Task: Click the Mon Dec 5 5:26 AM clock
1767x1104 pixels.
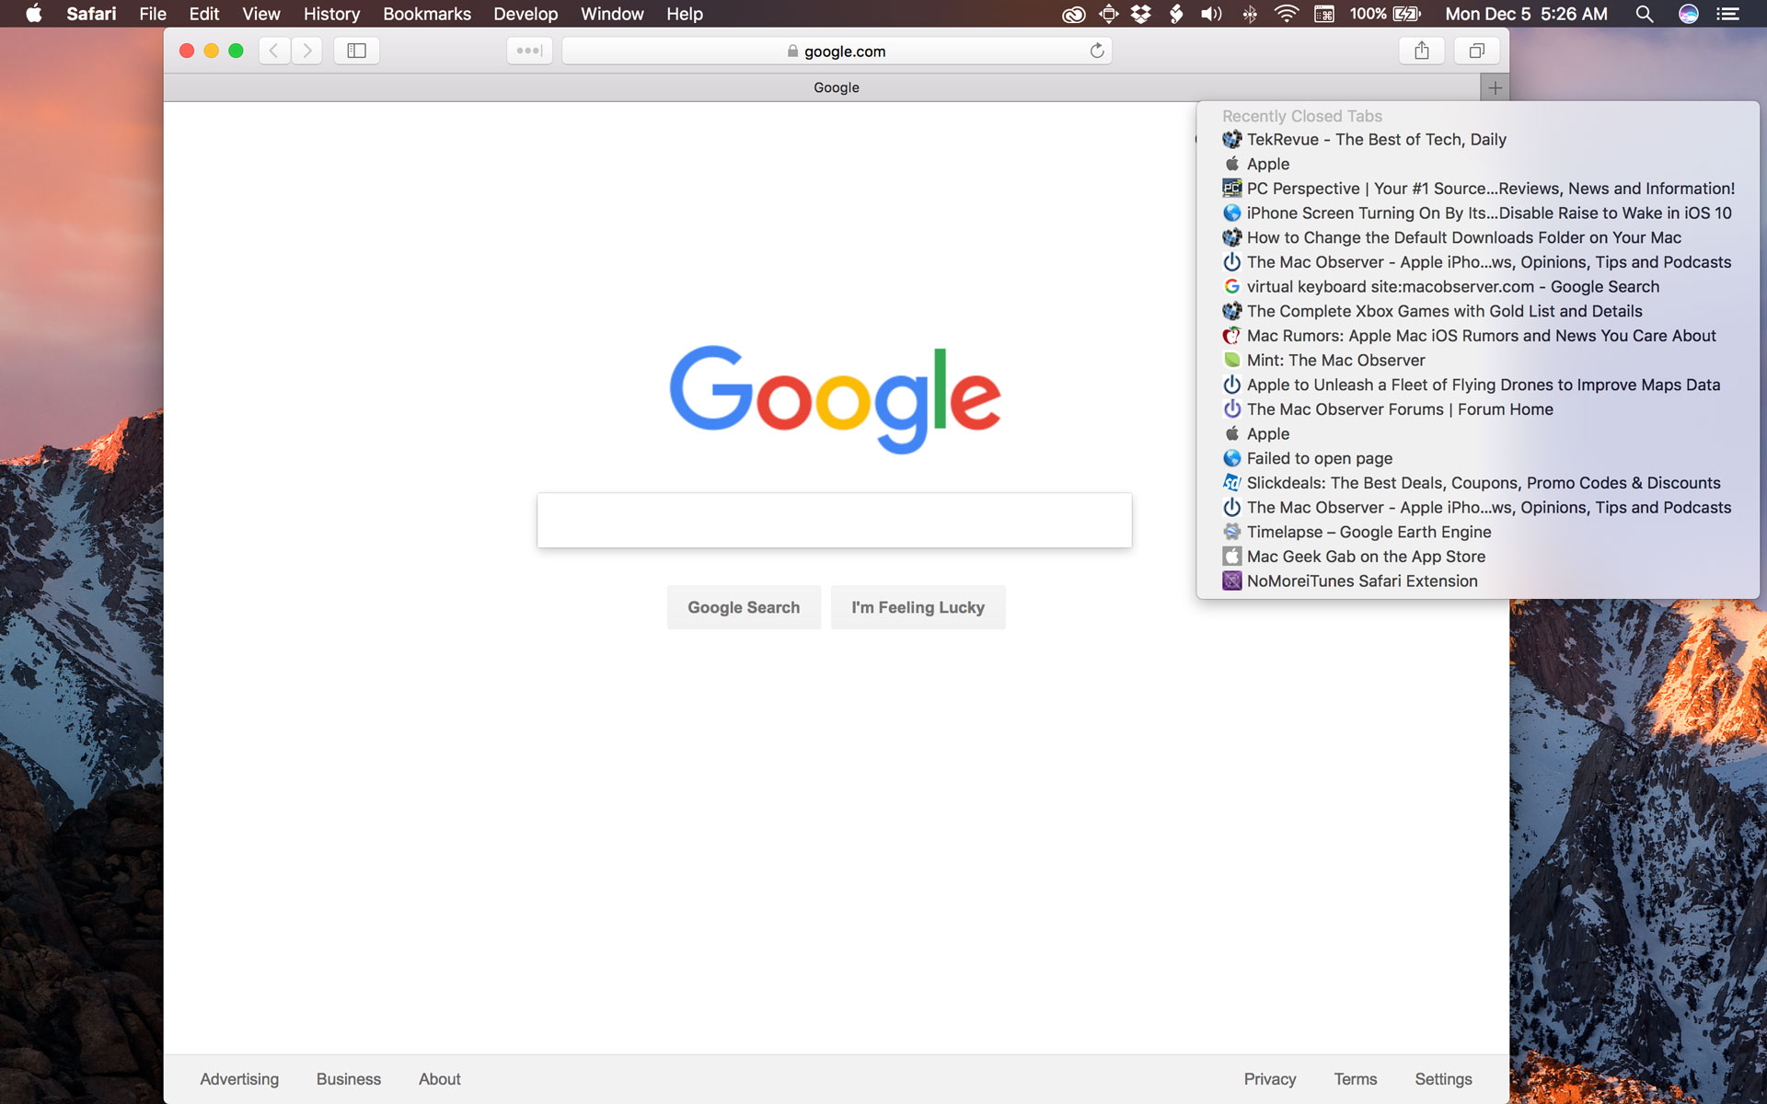Action: [x=1526, y=14]
